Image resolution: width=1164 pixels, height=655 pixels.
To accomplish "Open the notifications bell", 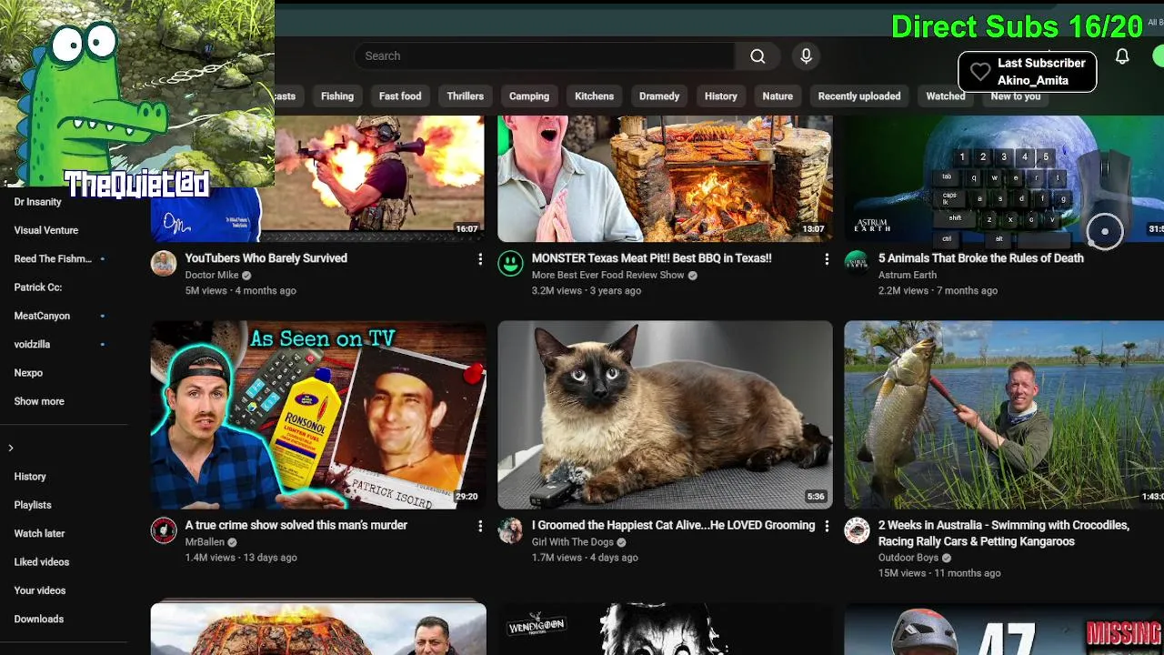I will 1122,56.
